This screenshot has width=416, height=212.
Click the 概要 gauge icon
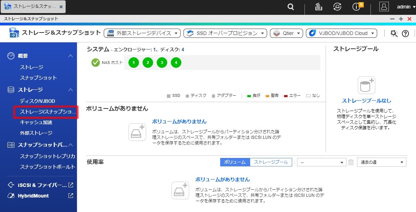click(11, 56)
